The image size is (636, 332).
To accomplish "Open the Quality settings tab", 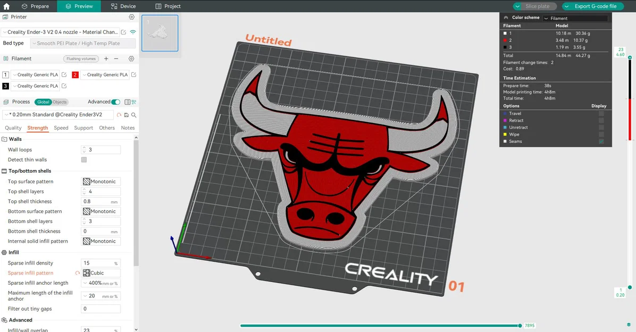I will click(13, 127).
